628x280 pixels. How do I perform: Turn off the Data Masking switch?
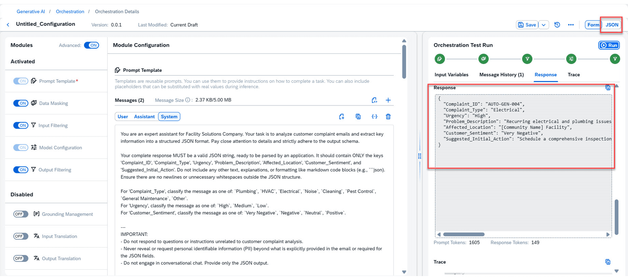(21, 103)
